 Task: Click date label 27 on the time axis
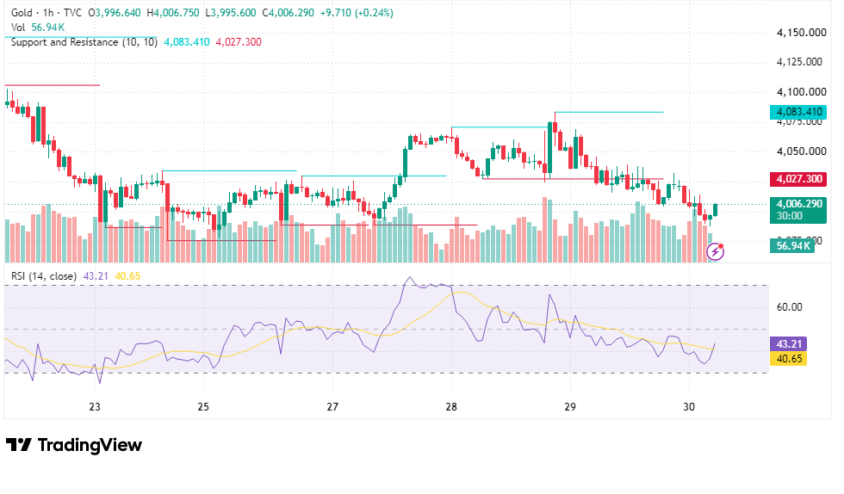tap(332, 407)
